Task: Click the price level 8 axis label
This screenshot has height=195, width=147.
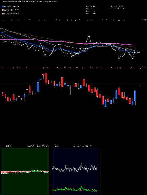Action: pyautogui.click(x=141, y=69)
